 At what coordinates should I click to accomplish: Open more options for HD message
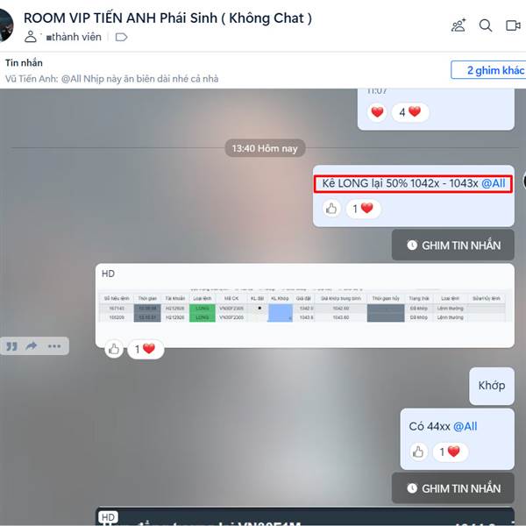pyautogui.click(x=54, y=346)
